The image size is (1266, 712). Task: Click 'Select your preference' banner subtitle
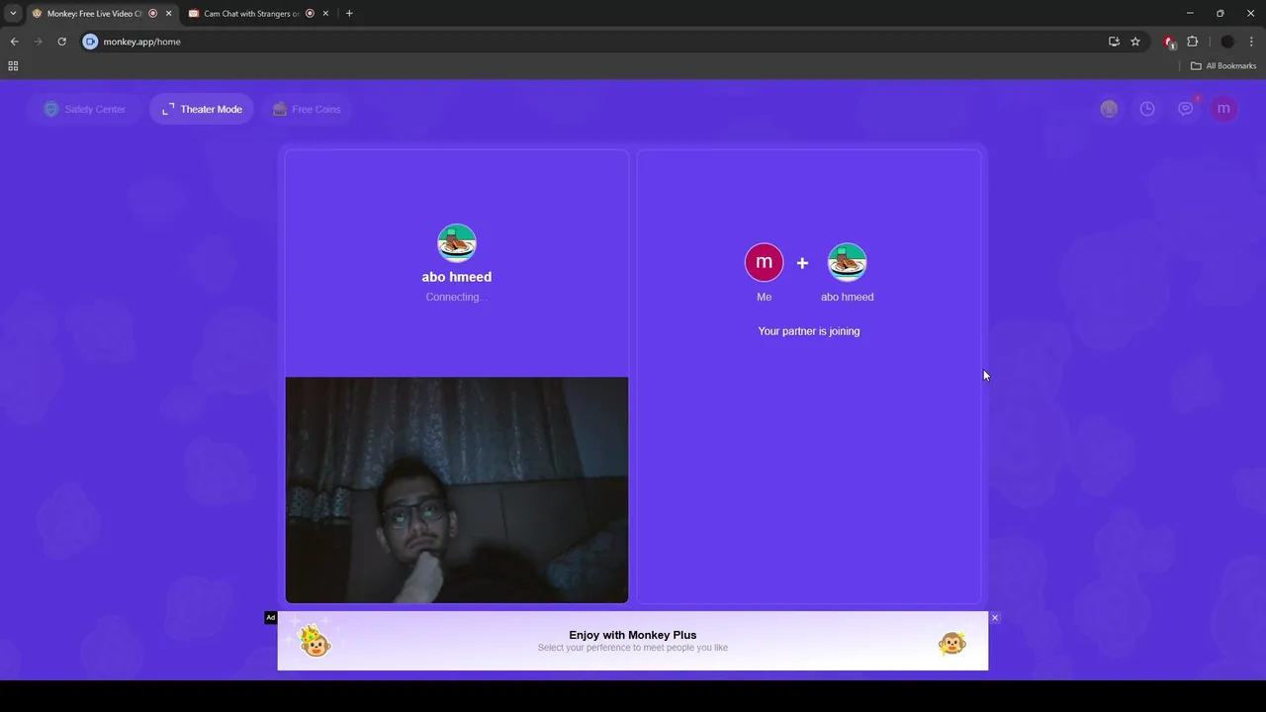633,648
